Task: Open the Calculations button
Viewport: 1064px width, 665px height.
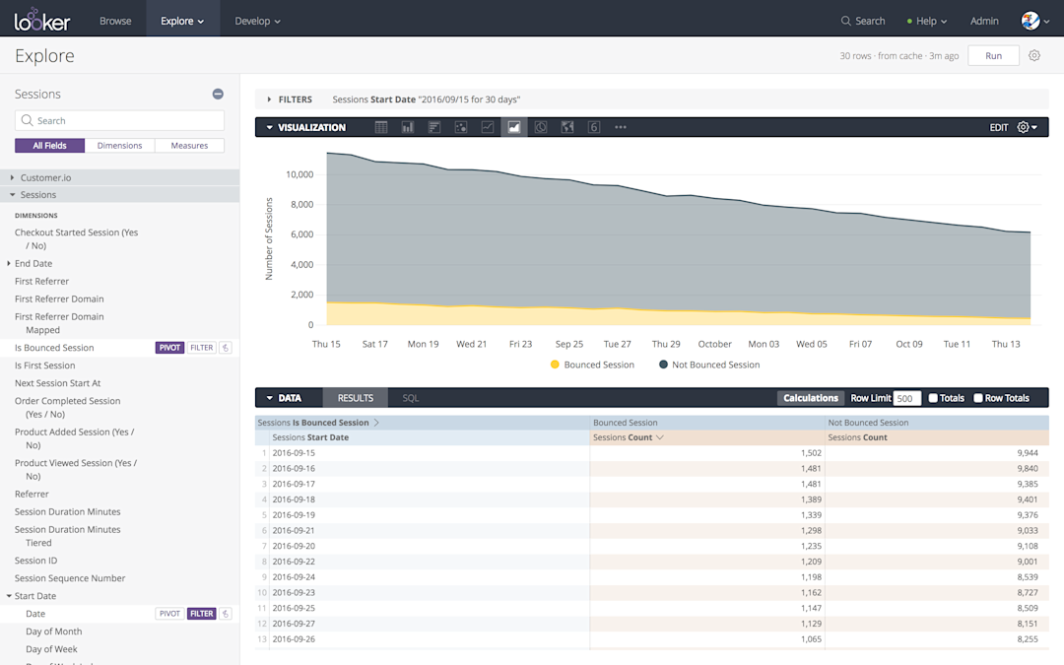Action: coord(810,398)
